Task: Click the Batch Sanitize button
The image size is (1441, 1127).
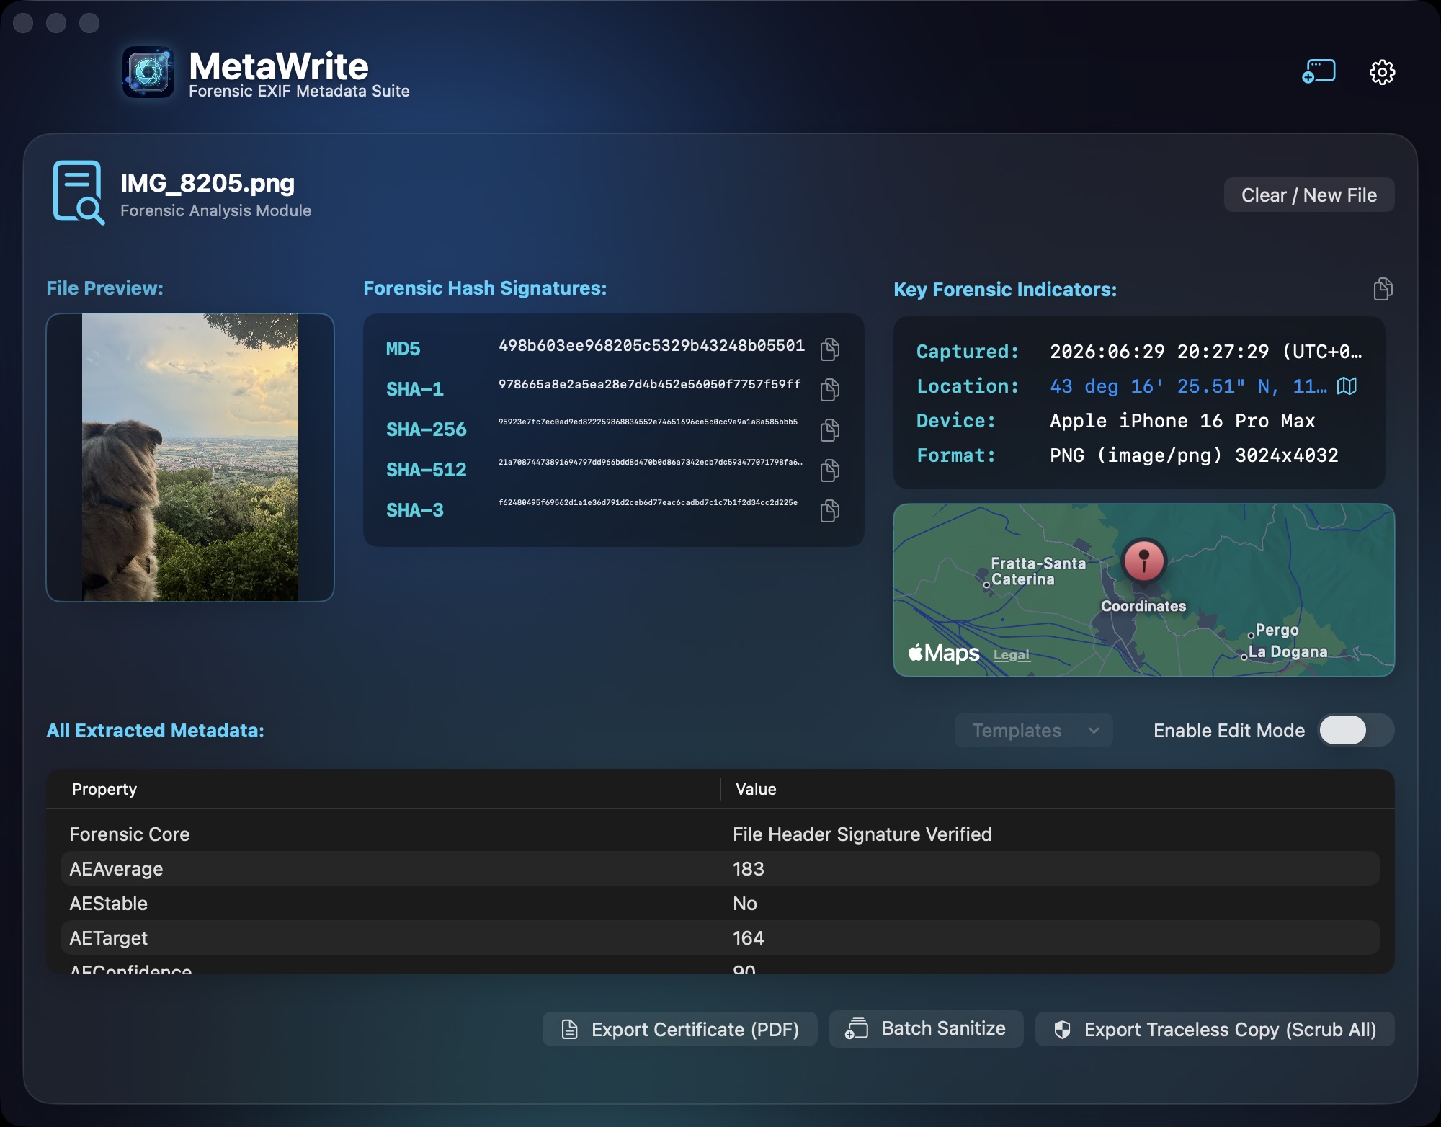Action: click(x=927, y=1028)
